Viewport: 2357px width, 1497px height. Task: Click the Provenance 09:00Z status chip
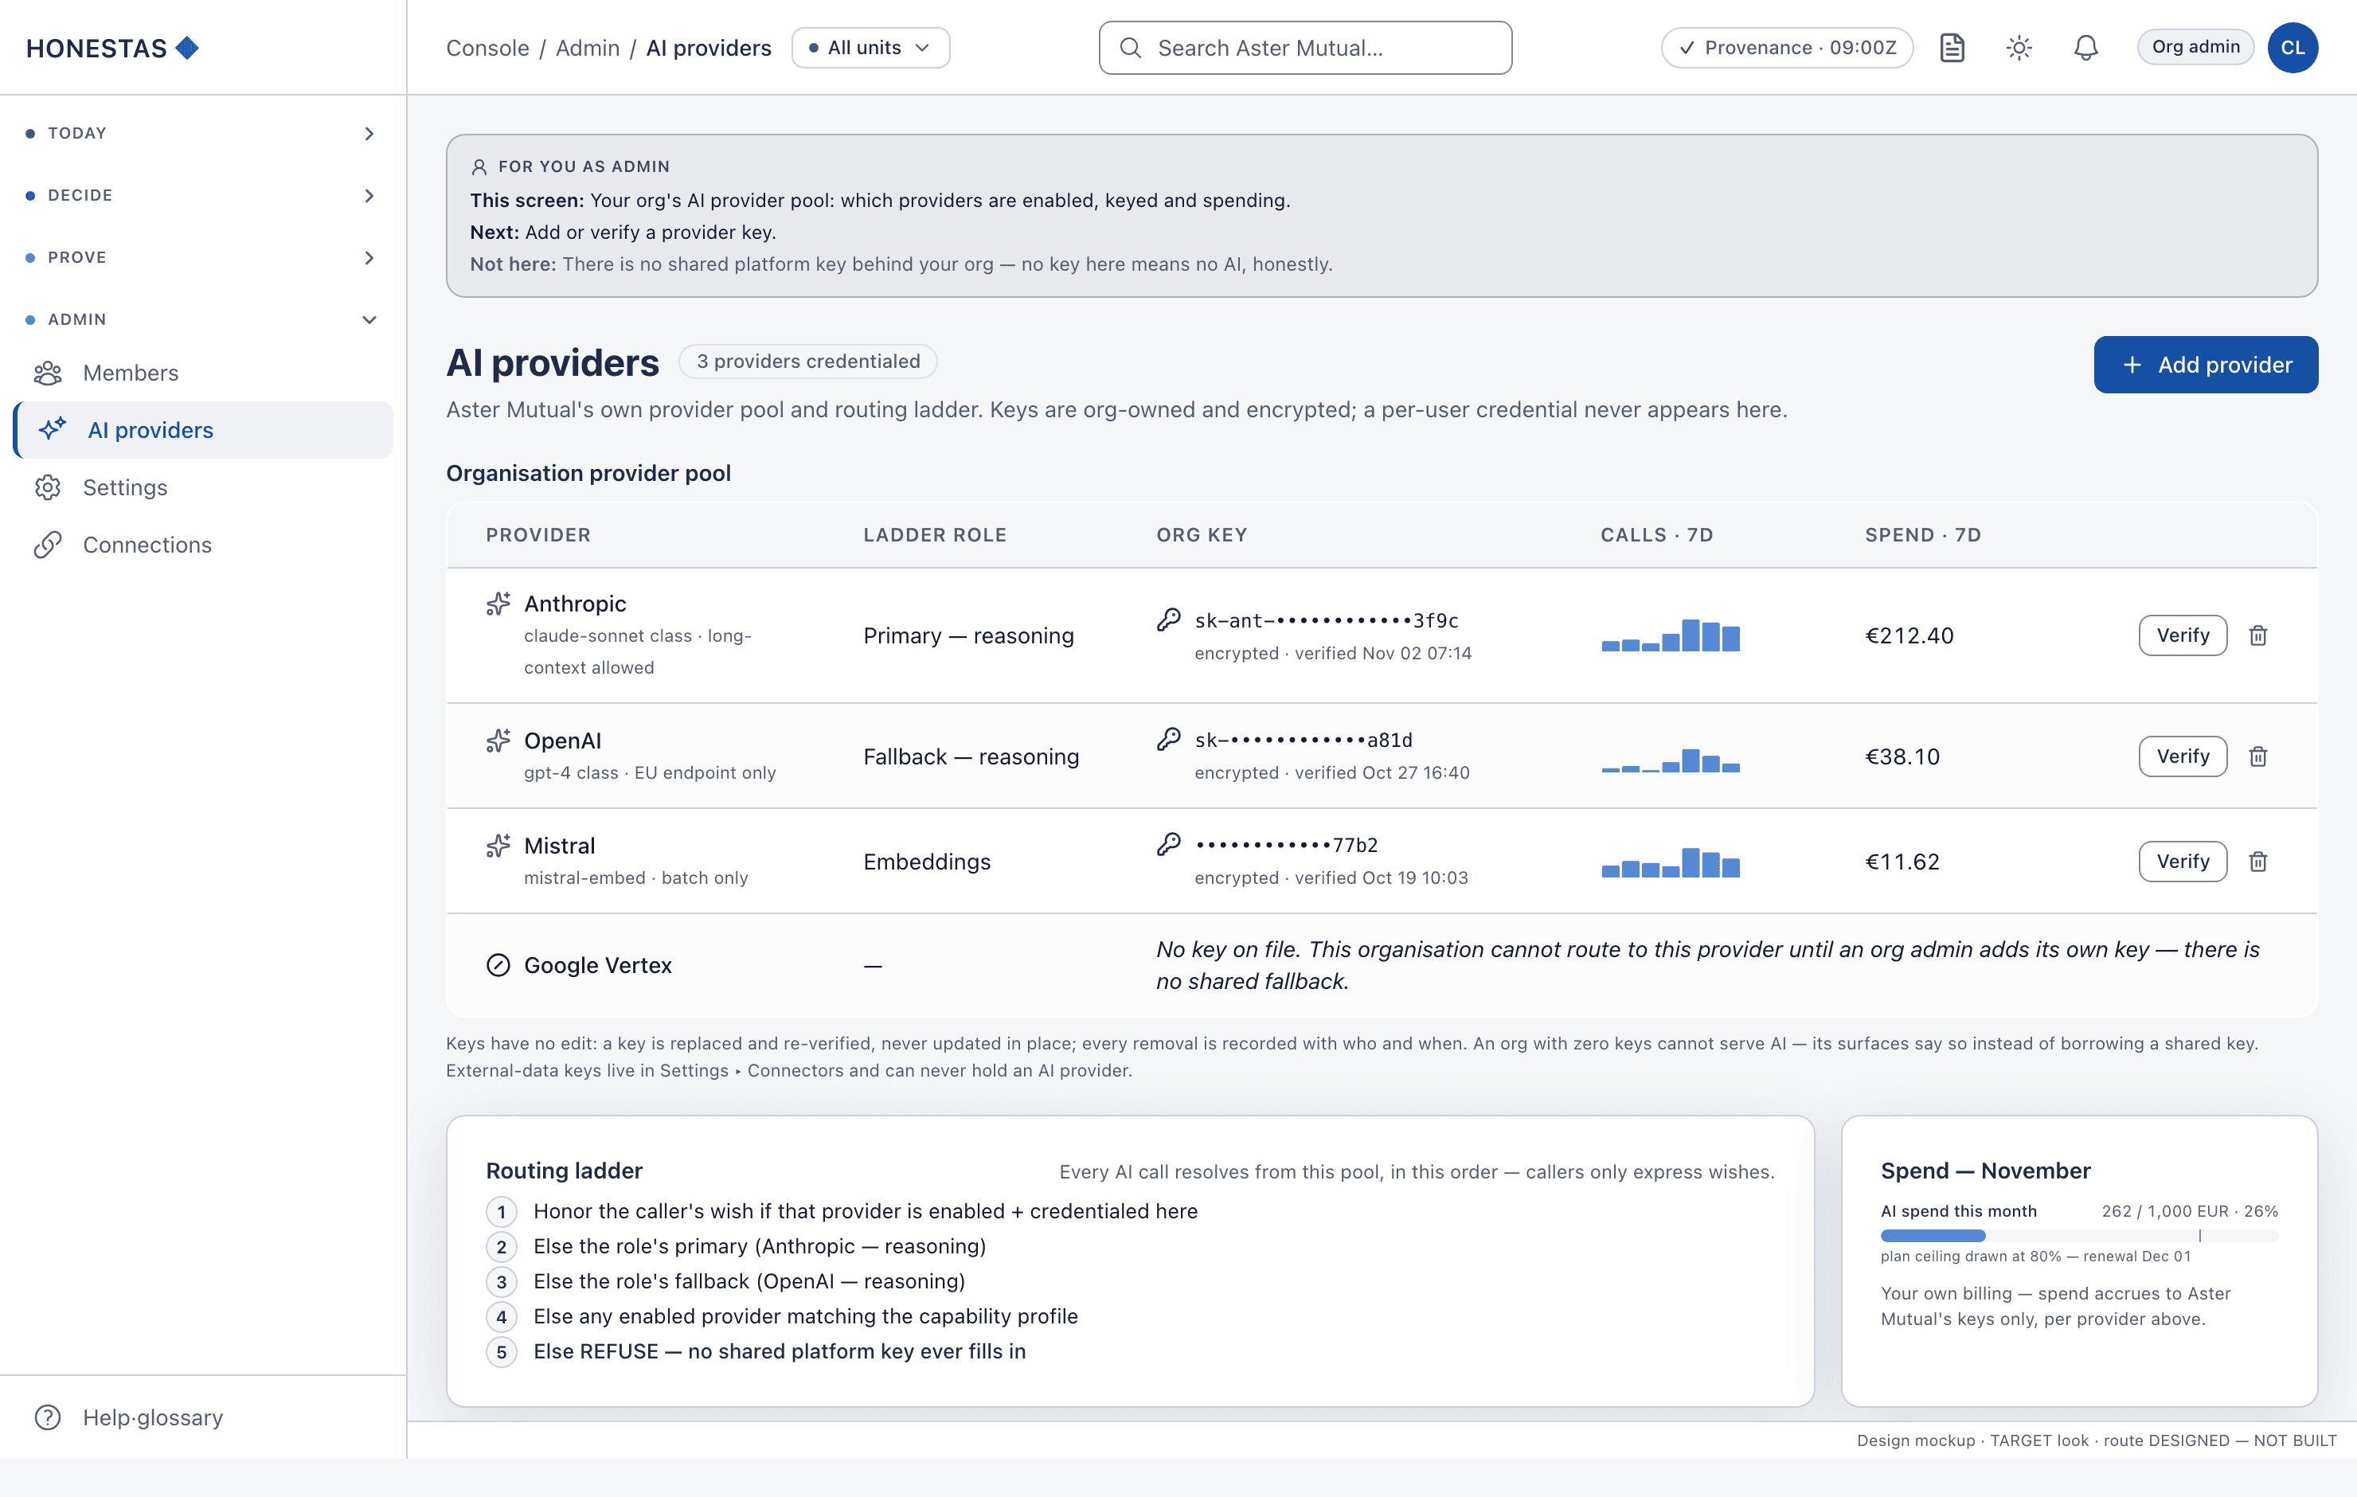tap(1786, 48)
